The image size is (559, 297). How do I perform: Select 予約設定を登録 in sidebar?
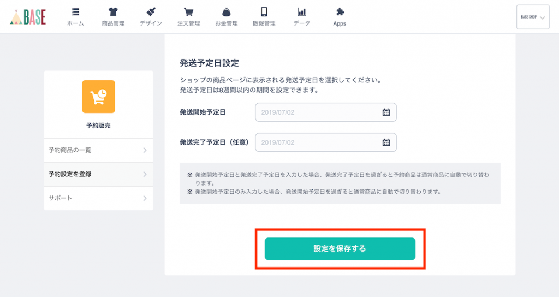pyautogui.click(x=98, y=174)
